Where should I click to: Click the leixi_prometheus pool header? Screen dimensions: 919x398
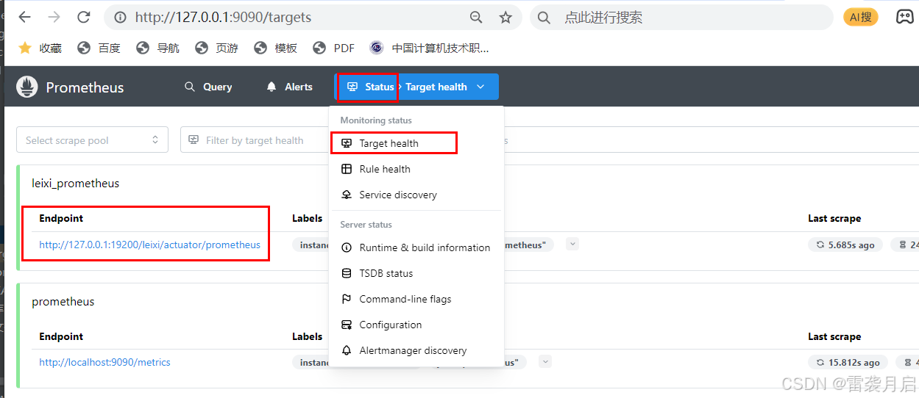tap(75, 183)
